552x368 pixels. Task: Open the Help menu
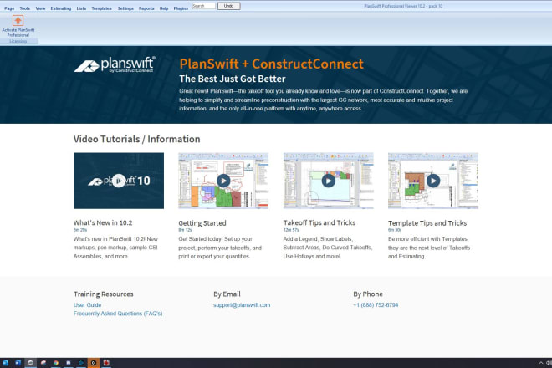(164, 8)
